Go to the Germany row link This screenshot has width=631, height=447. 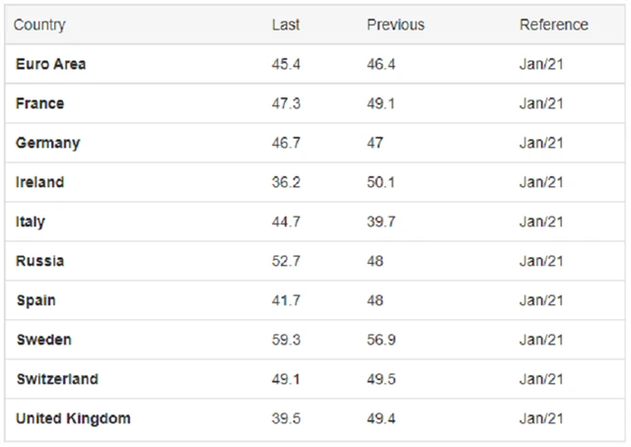[47, 143]
